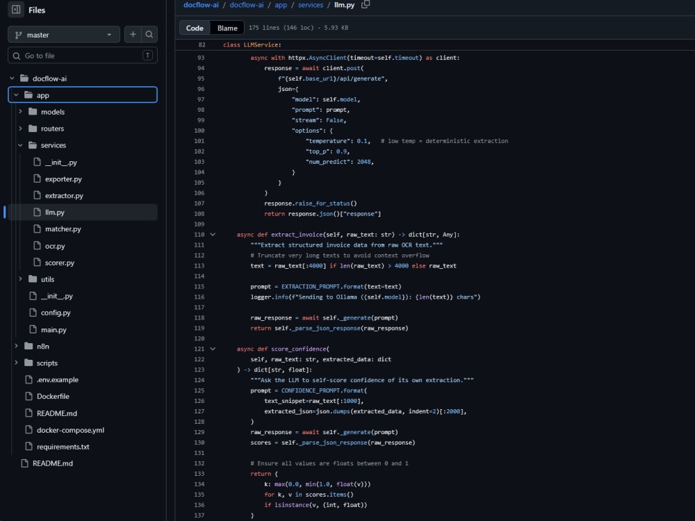The image size is (695, 521).
Task: Click the docflow-ai folder icon
Action: 24,78
